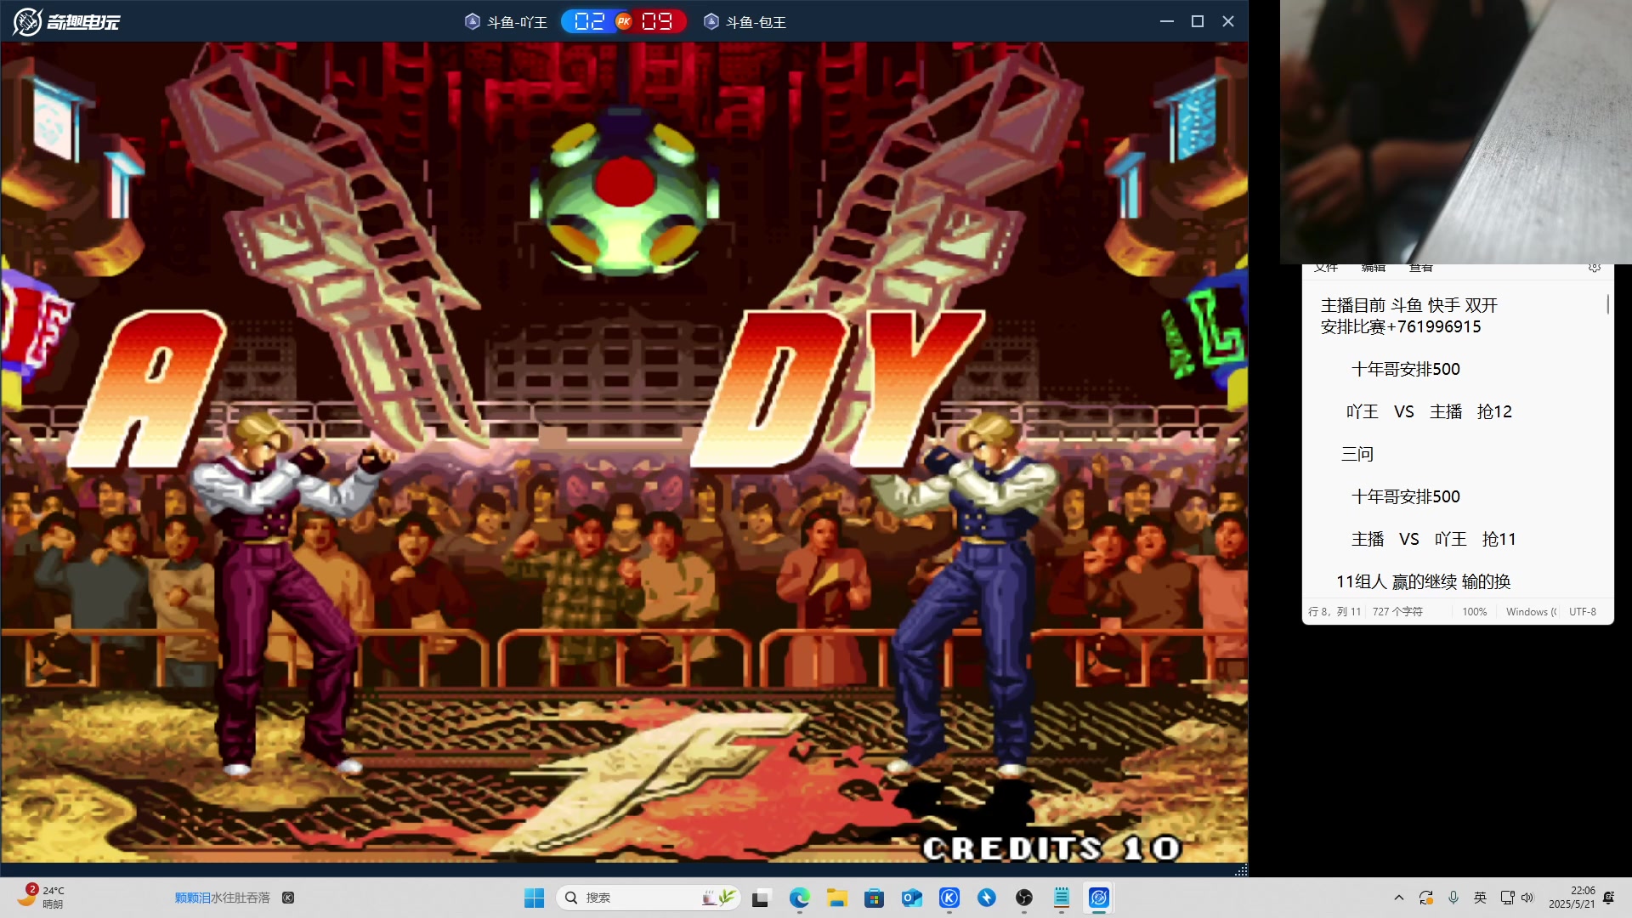Open Task View from the taskbar
The height and width of the screenshot is (918, 1632).
(761, 898)
